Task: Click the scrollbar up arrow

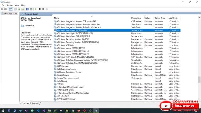Action: click(199, 18)
